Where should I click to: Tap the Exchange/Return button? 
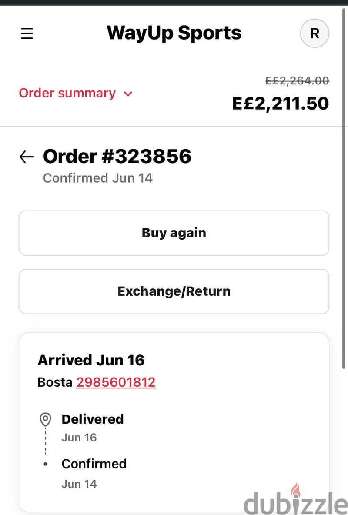(x=174, y=291)
